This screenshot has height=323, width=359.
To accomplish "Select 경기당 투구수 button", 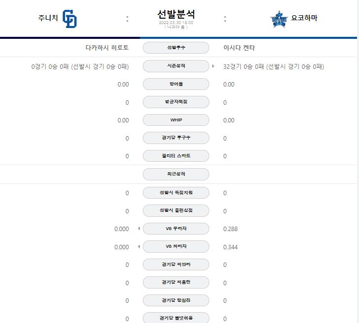I will (x=176, y=138).
